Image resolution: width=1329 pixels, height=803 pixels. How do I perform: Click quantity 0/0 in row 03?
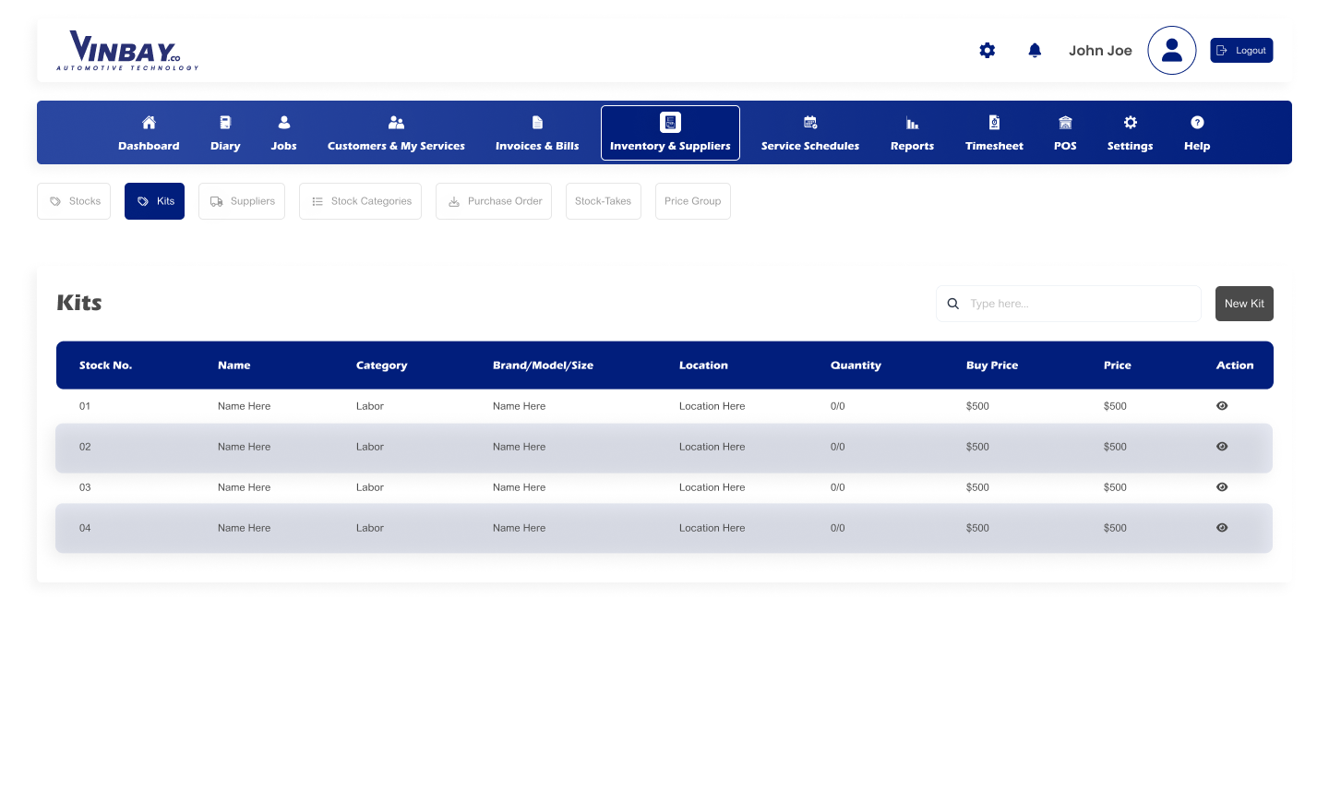click(x=838, y=487)
